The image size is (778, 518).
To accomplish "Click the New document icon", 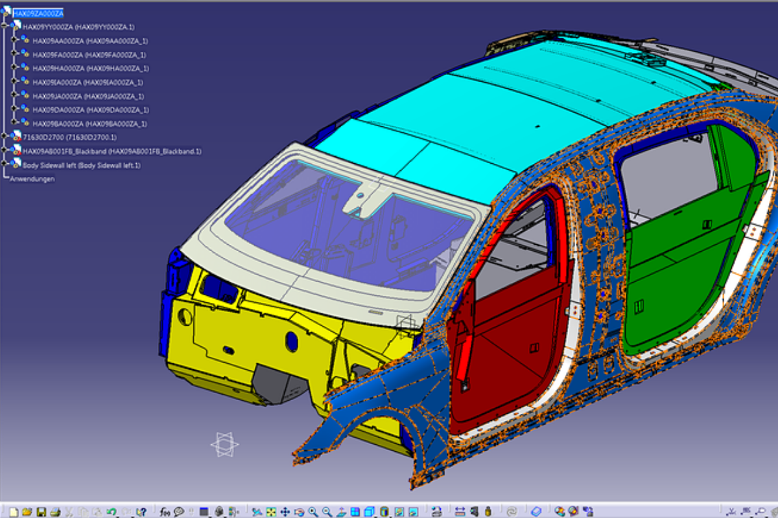I will click(13, 511).
